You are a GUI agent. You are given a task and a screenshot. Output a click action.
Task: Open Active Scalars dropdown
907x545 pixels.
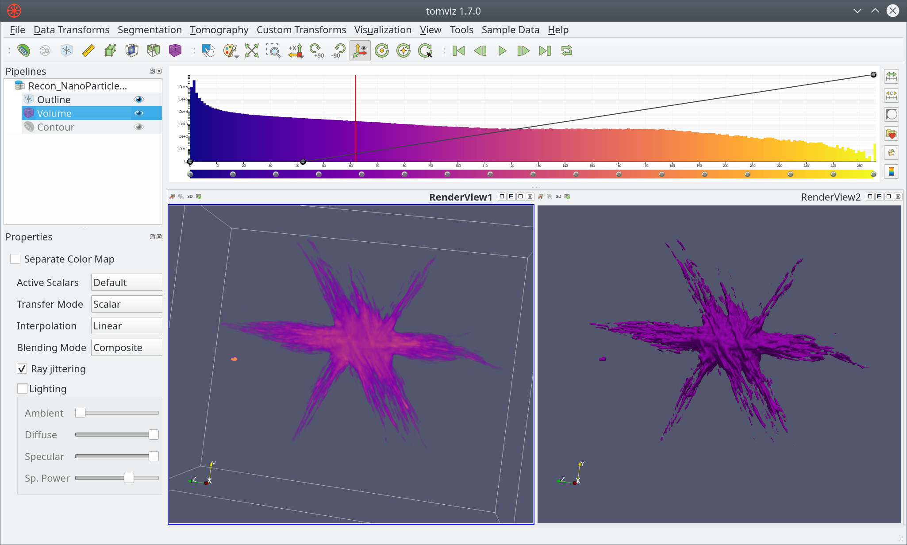click(x=127, y=282)
